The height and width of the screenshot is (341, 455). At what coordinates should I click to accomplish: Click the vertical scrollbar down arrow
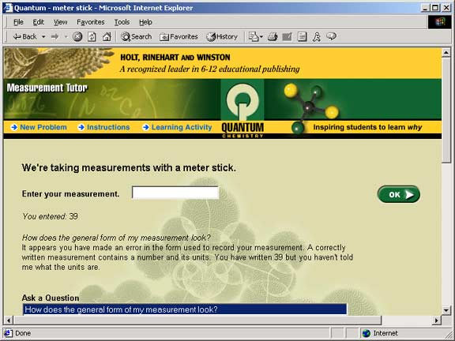click(x=446, y=310)
